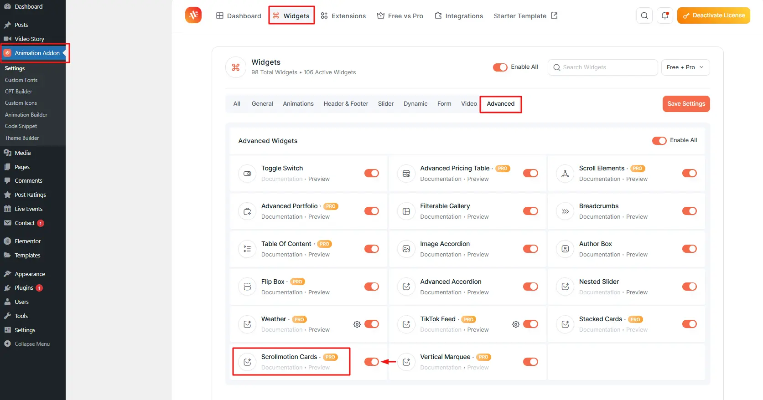Screen dimensions: 763x400
Task: Turn off the Scroll Elements widget
Action: tap(690, 173)
